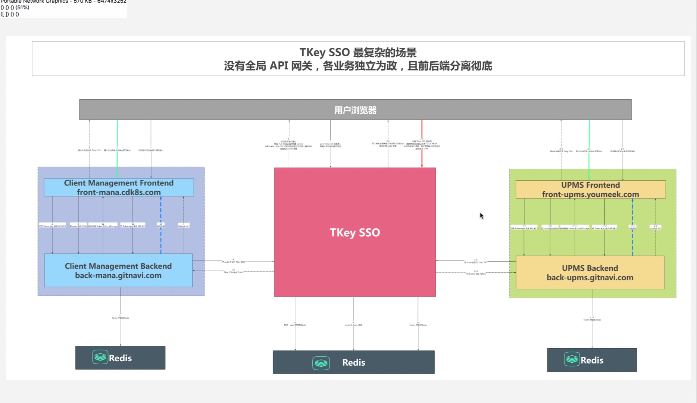Click the red TKey SSO box
The width and height of the screenshot is (697, 403).
[x=355, y=232]
